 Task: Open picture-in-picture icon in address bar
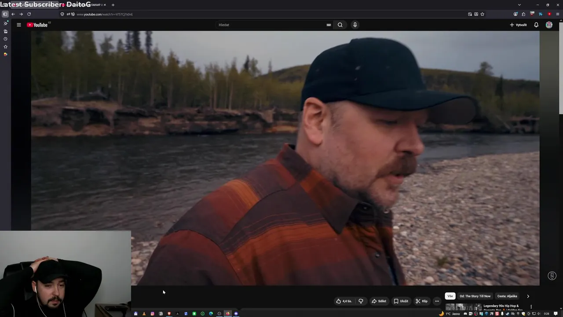click(x=470, y=14)
